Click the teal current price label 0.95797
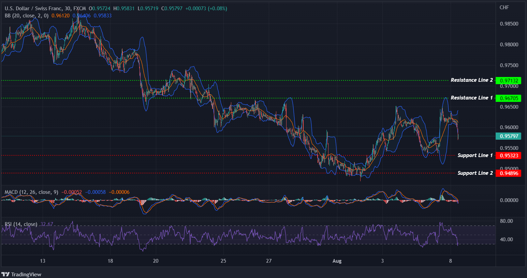The width and height of the screenshot is (527, 278). point(508,136)
